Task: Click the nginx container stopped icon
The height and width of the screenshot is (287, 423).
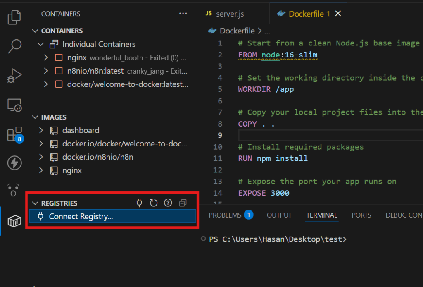Action: coord(59,57)
